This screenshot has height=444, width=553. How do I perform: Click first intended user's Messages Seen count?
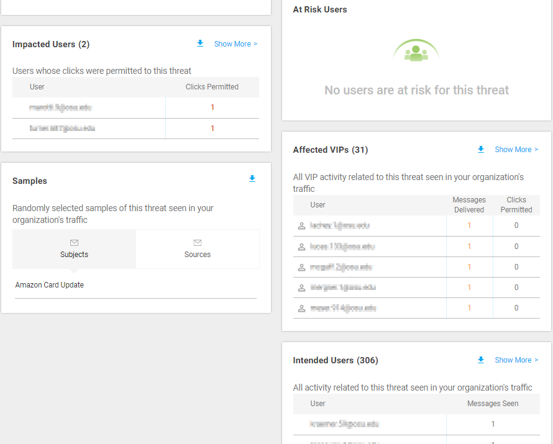click(493, 424)
